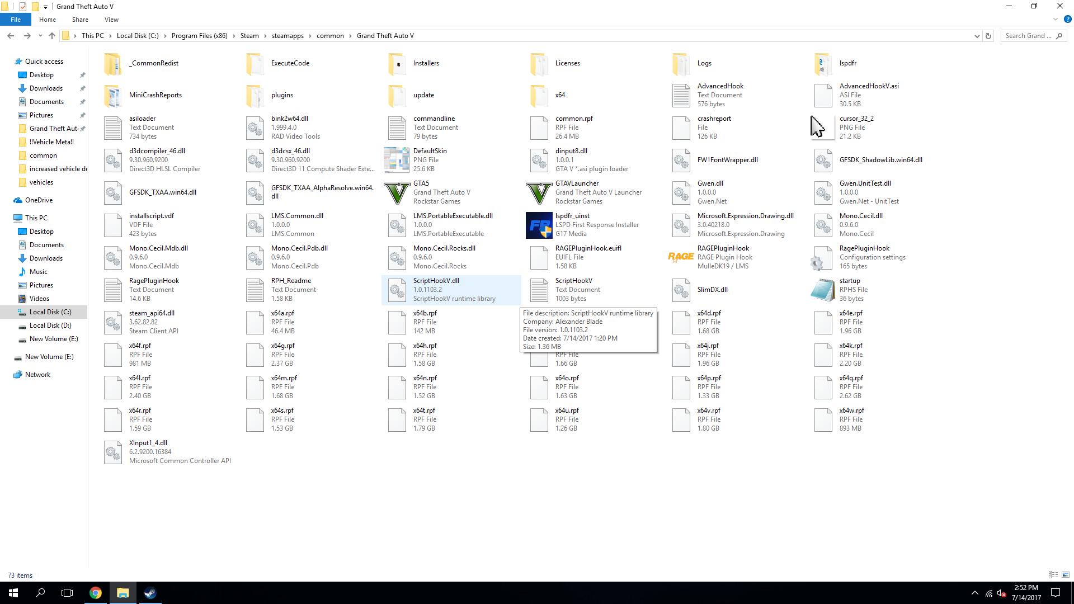1074x604 pixels.
Task: Select the GTAVLauncher application icon
Action: pos(539,192)
